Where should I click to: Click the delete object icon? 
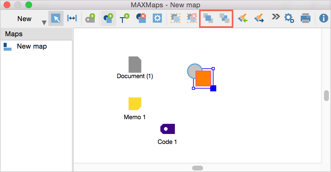click(141, 18)
